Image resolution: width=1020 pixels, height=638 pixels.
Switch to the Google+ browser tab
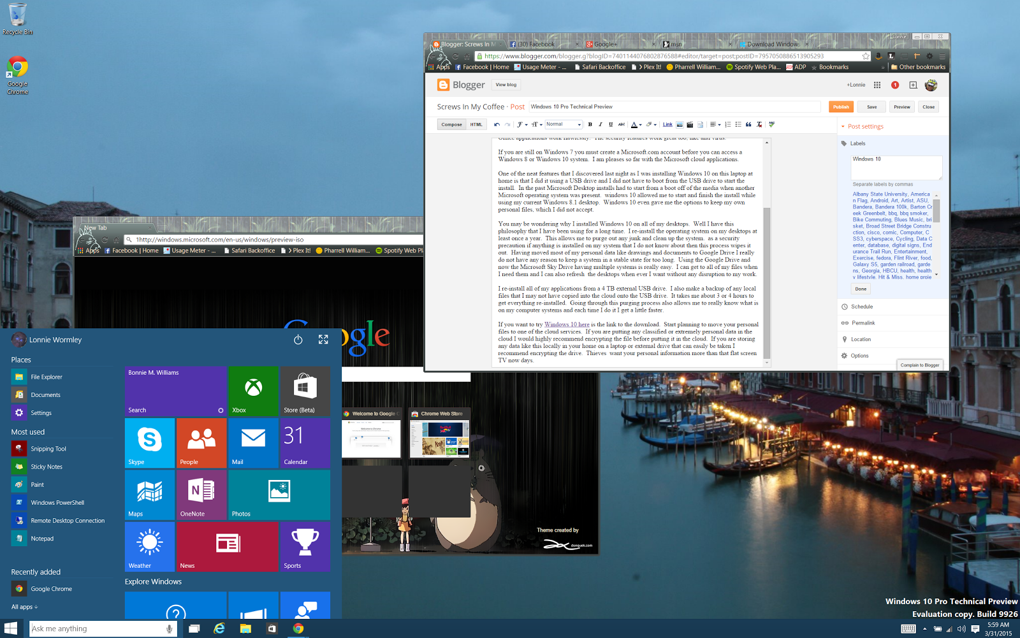click(x=622, y=44)
